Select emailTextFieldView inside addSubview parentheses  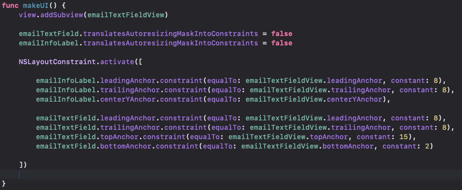[x=126, y=15]
